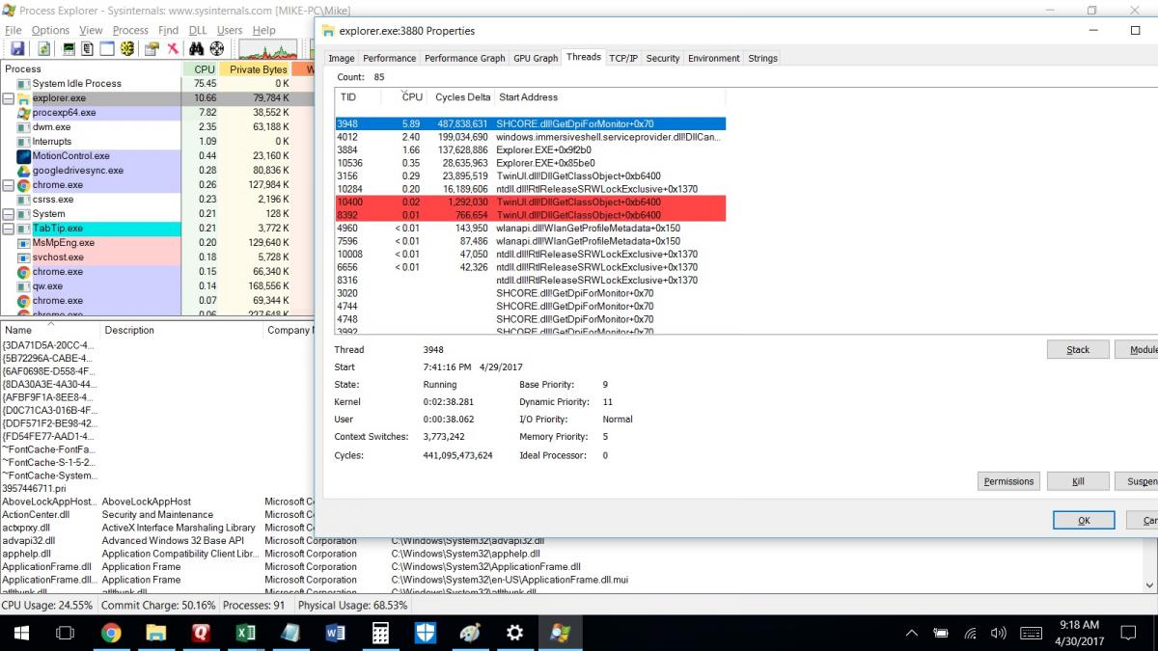Open process Properties via toolbar icon
The width and height of the screenshot is (1158, 651).
click(152, 49)
